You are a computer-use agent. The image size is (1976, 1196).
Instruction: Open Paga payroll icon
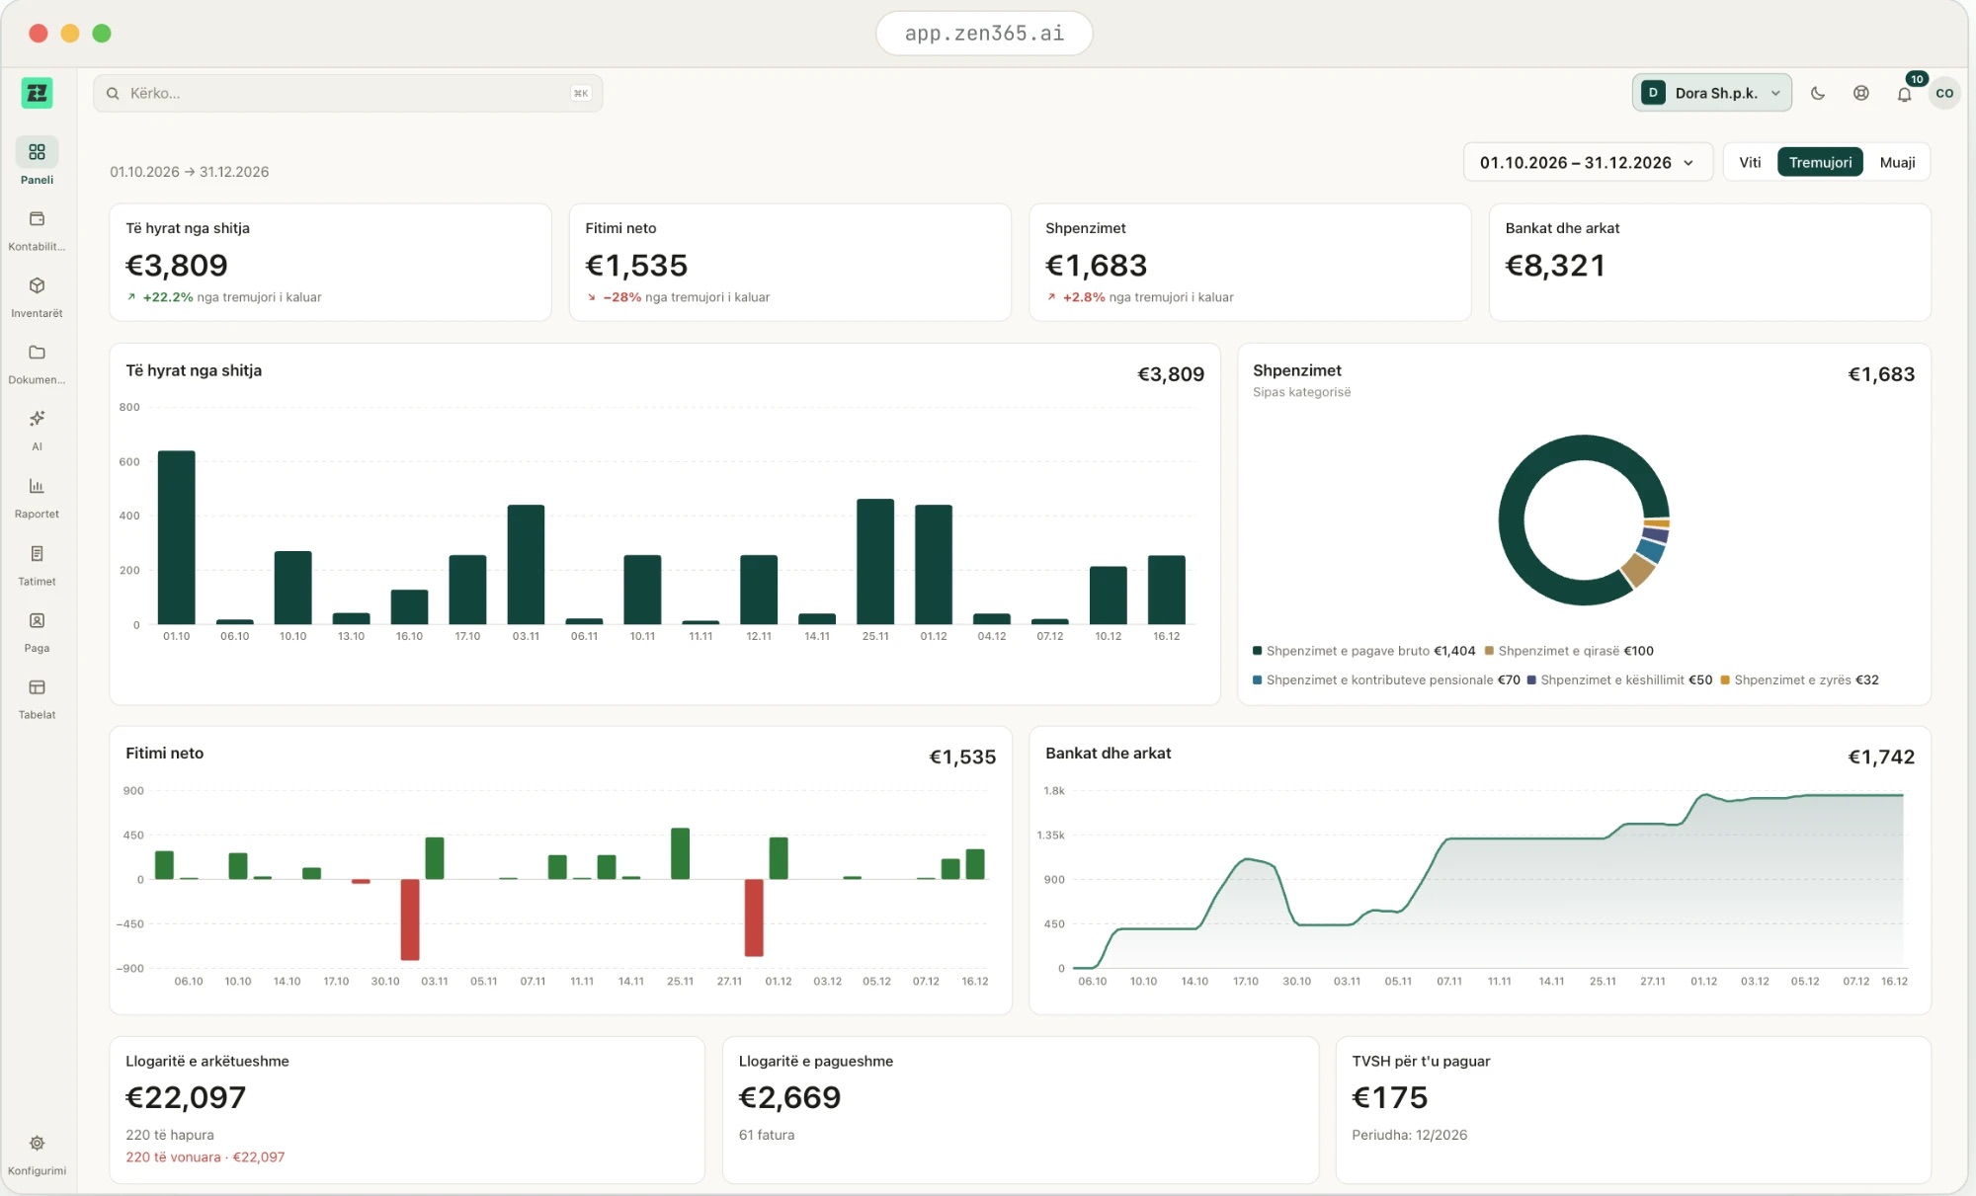click(x=37, y=620)
